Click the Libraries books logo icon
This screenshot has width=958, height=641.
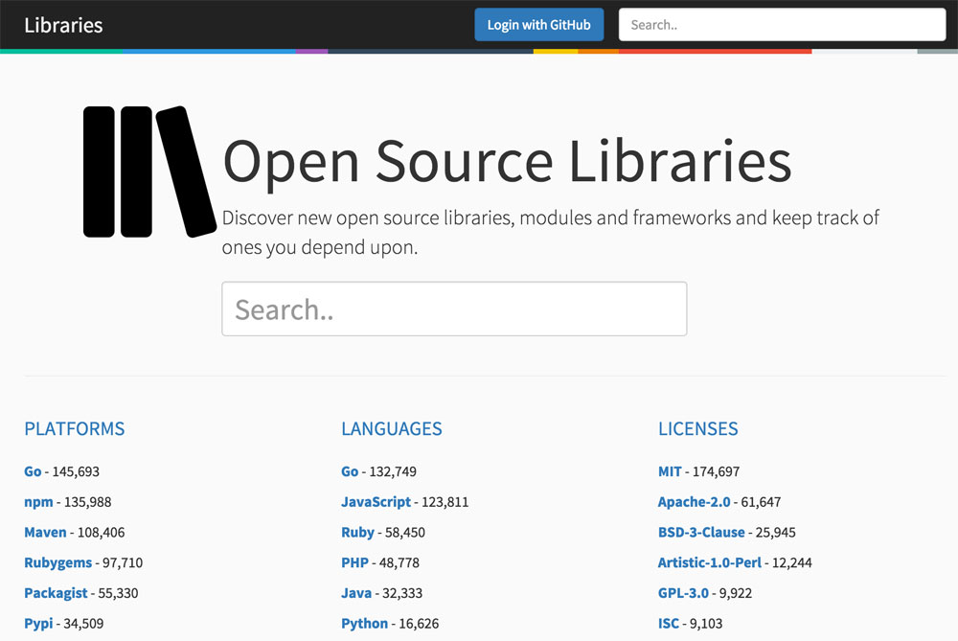pyautogui.click(x=149, y=172)
